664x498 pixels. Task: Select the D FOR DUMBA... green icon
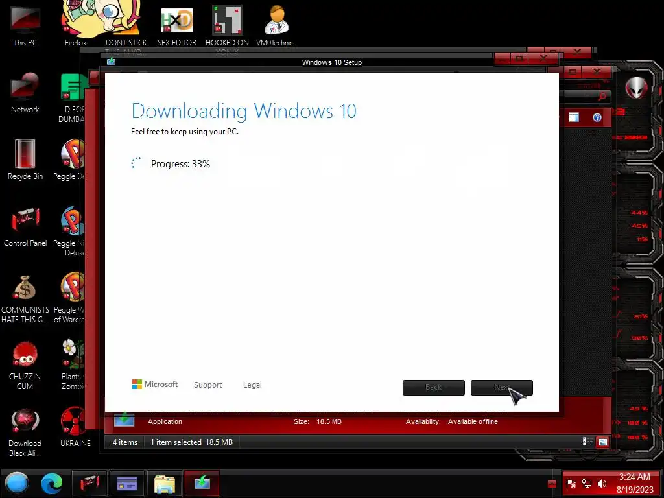(72, 99)
